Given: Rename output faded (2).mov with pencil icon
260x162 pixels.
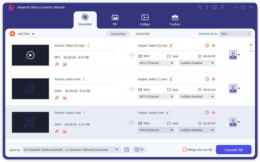Looking at the screenshot, I should click(x=171, y=45).
